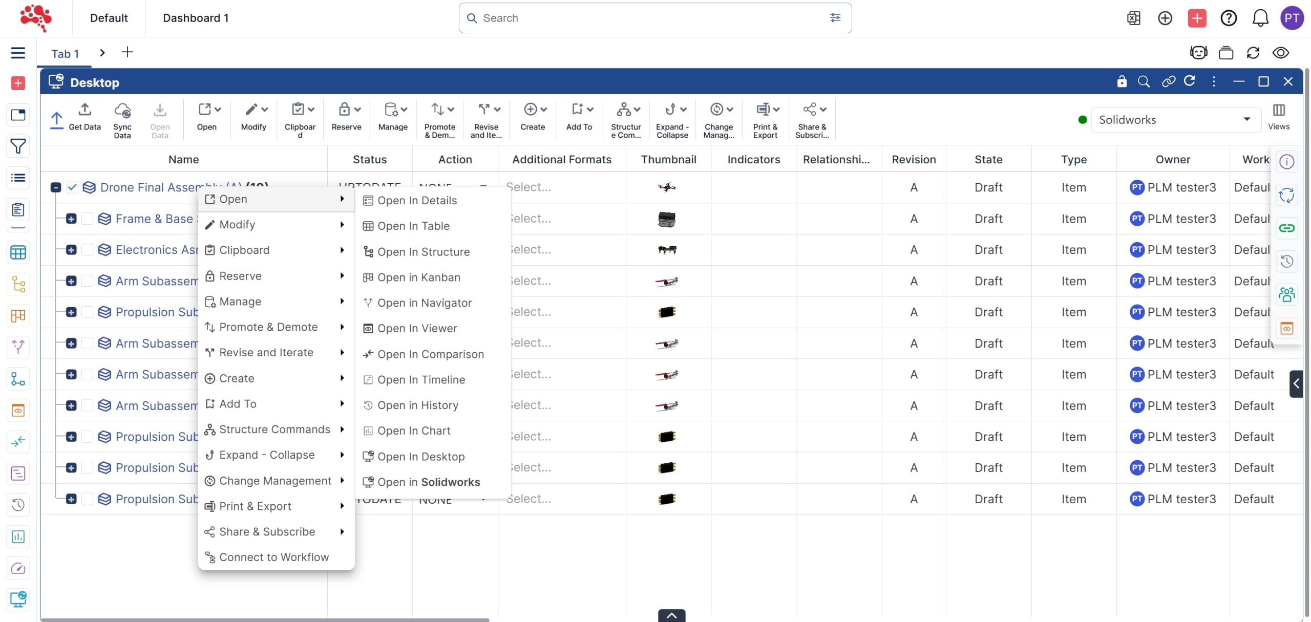Screen dimensions: 1311x622
Task: Uncheck the Drone Final Assembly checkbox
Action: coord(72,187)
